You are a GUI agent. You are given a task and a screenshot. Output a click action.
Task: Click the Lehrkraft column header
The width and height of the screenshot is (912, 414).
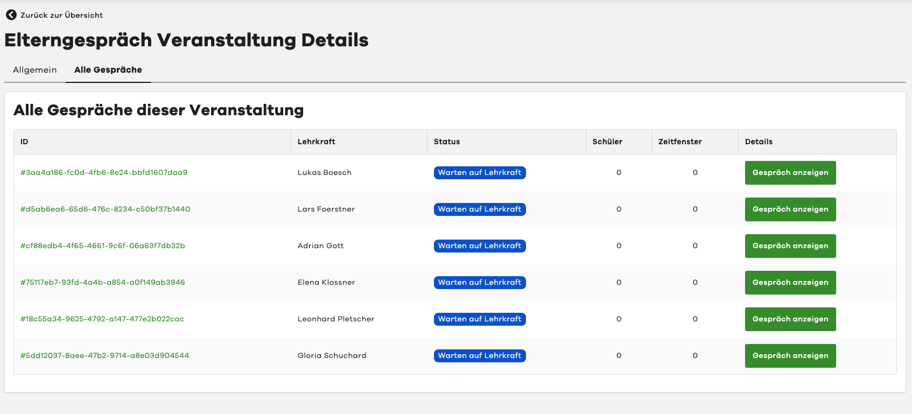(x=316, y=142)
